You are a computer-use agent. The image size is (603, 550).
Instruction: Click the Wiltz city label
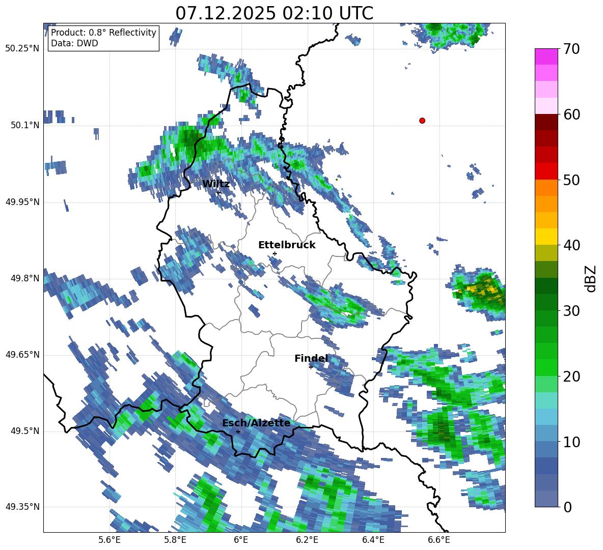point(216,184)
